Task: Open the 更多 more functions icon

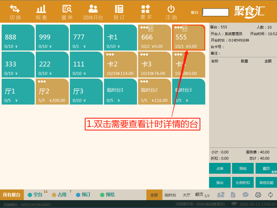Action: point(146,9)
